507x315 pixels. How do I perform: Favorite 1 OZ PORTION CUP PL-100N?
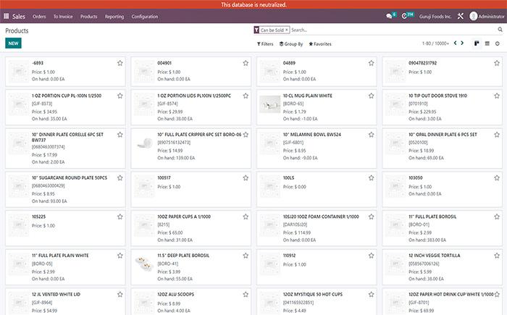click(x=120, y=96)
